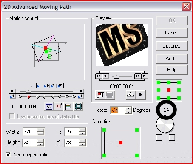Click the zoom magnifier icon under motion control
Image resolution: width=193 pixels, height=164 pixels.
click(x=49, y=107)
